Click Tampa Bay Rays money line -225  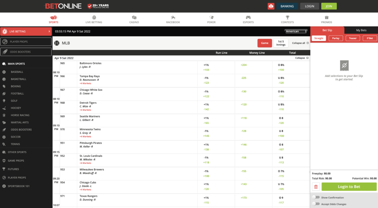tap(244, 78)
